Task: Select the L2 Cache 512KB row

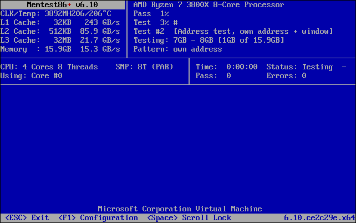Action: (x=60, y=31)
